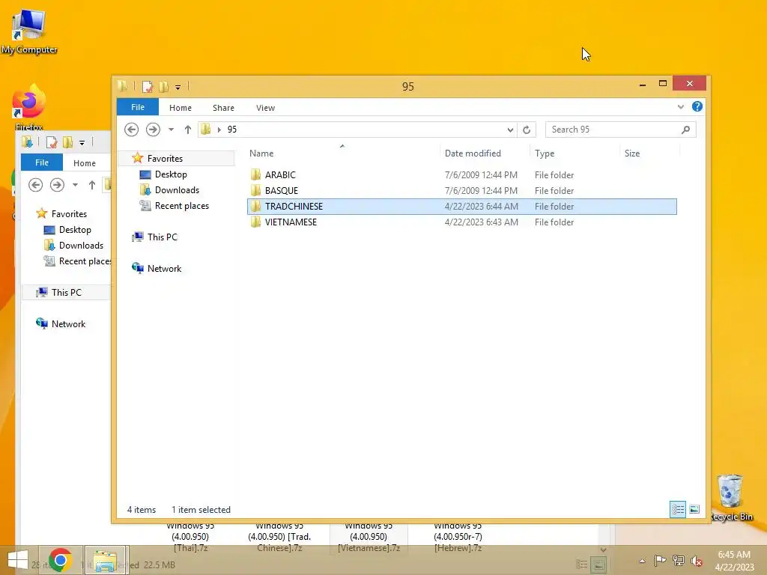Select the VIETNAMESE folder icon
The height and width of the screenshot is (575, 767).
tap(255, 222)
